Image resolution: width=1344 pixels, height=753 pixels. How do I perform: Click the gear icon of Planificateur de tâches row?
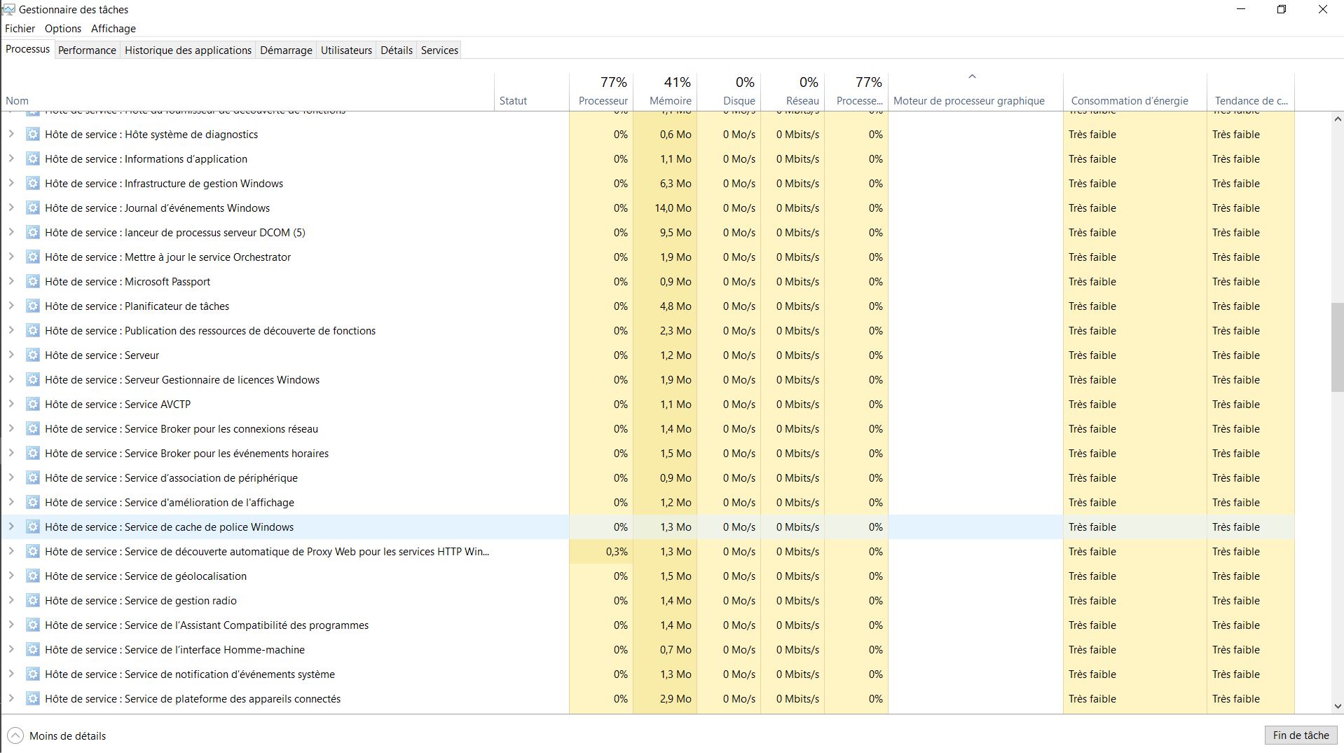coord(32,306)
